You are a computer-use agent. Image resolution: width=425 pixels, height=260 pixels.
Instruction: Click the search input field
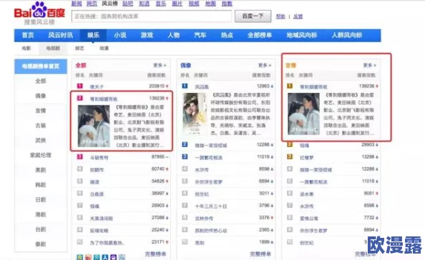coord(152,16)
